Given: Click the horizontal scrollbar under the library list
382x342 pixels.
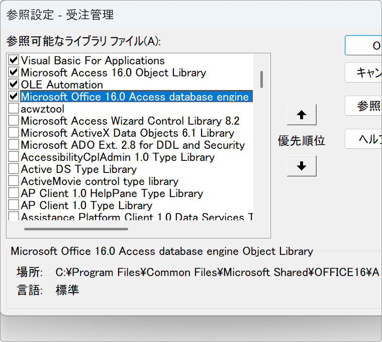Looking at the screenshot, I should (75, 229).
